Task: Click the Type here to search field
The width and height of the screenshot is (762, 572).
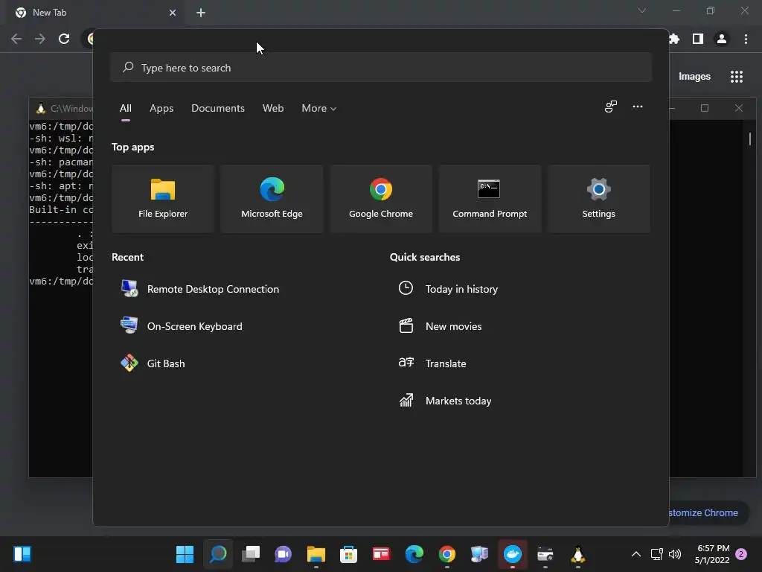Action: click(380, 68)
